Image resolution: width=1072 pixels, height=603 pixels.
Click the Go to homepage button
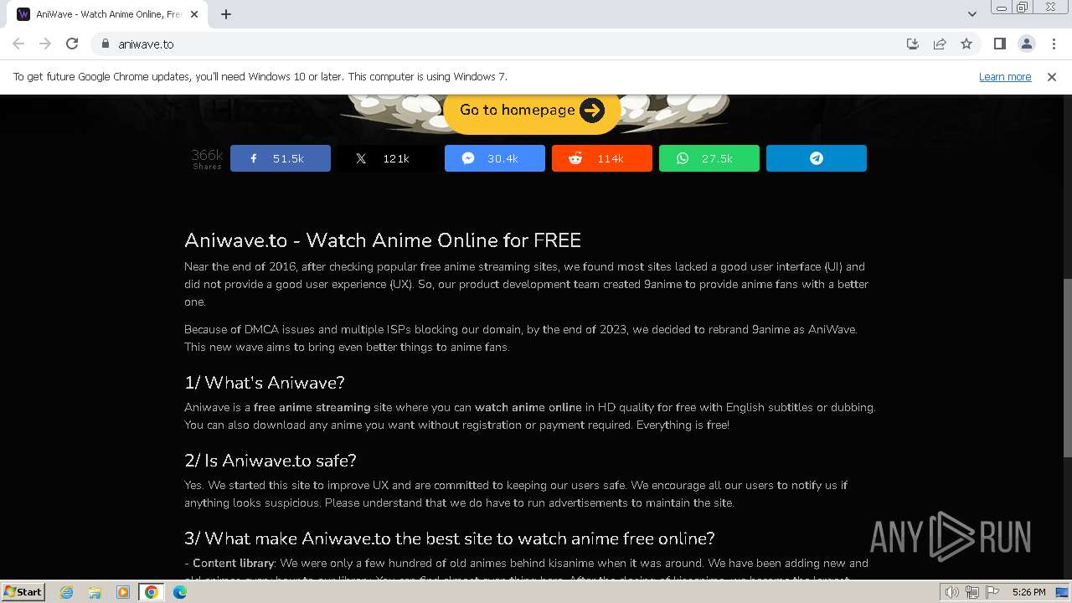click(532, 111)
